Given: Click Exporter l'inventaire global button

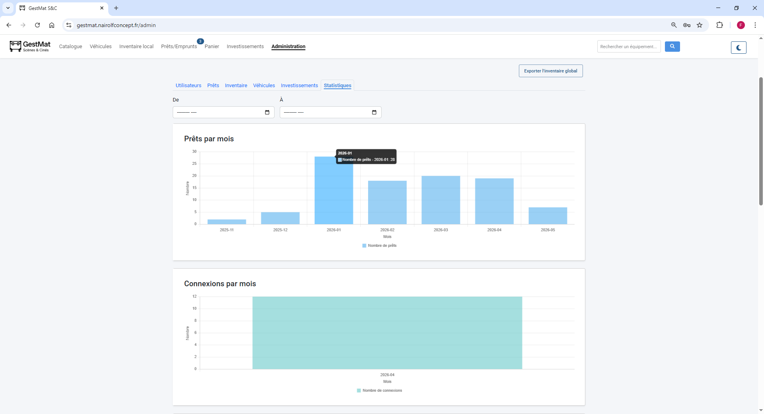Looking at the screenshot, I should [x=551, y=71].
